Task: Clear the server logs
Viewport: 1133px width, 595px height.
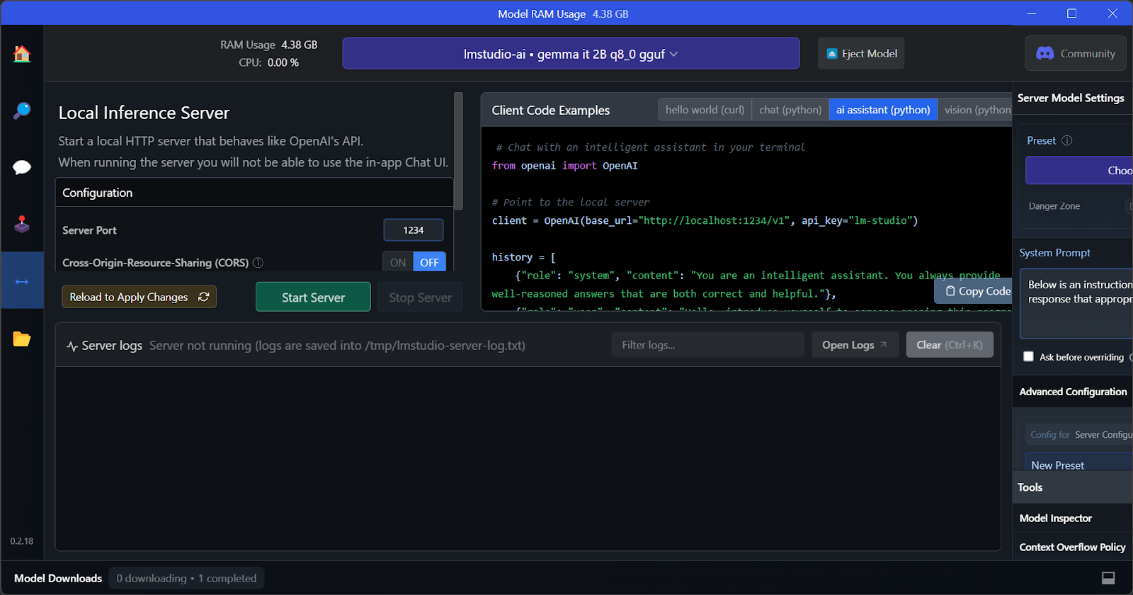Action: point(950,345)
